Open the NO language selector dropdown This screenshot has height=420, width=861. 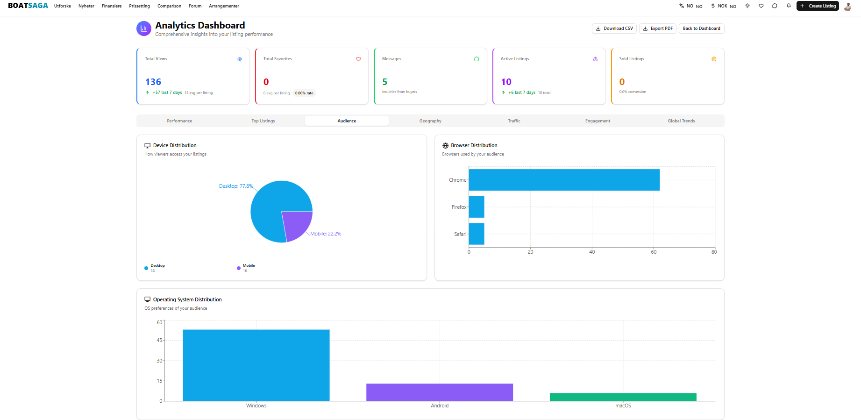[x=690, y=6]
